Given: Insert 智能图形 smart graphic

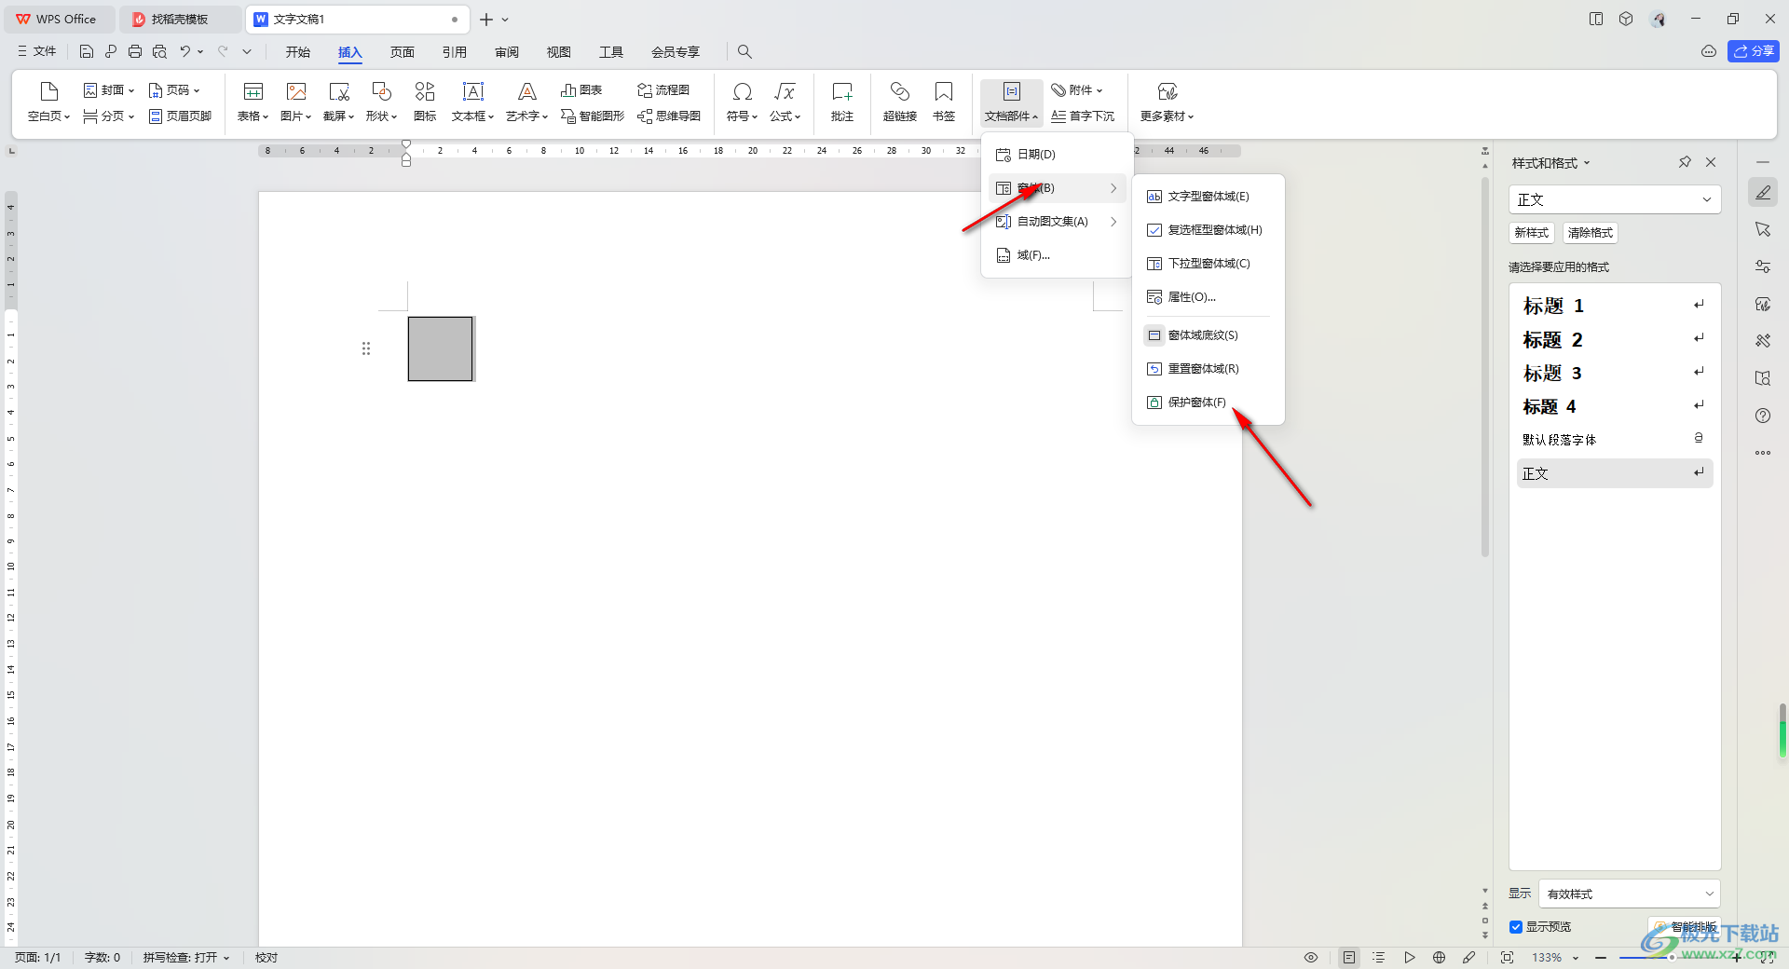Looking at the screenshot, I should (x=593, y=116).
